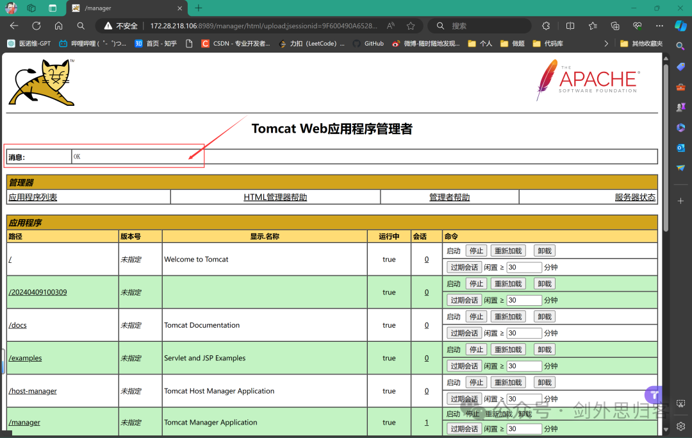Open the 首页 - 知乎 bookmark
The width and height of the screenshot is (692, 438).
pyautogui.click(x=156, y=43)
